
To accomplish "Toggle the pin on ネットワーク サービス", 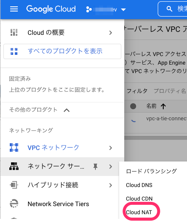I will pyautogui.click(x=95, y=167).
